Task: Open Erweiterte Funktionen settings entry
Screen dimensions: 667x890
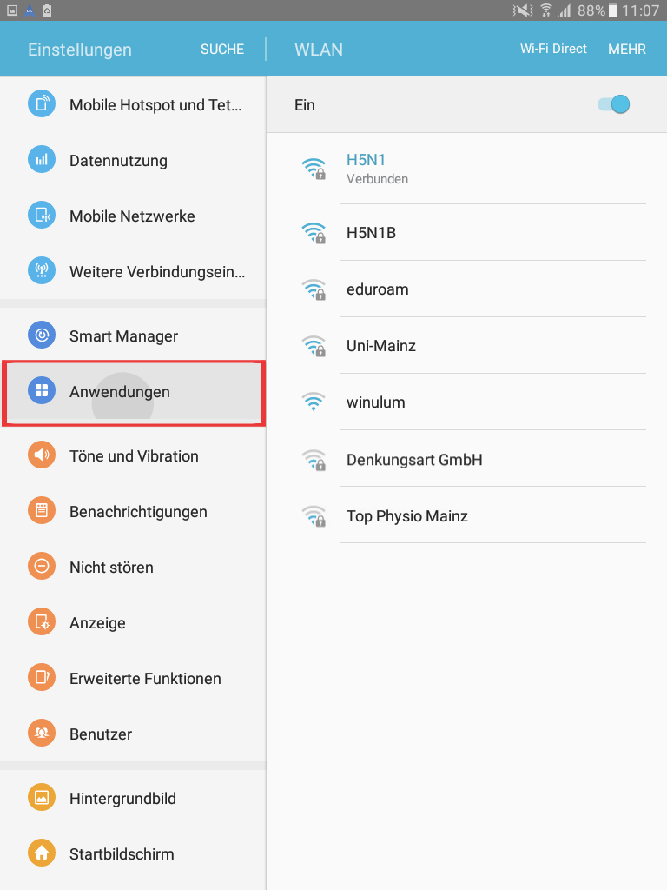Action: tap(133, 678)
